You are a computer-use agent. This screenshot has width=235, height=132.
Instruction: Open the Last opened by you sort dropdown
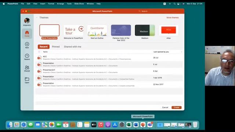click(181, 52)
